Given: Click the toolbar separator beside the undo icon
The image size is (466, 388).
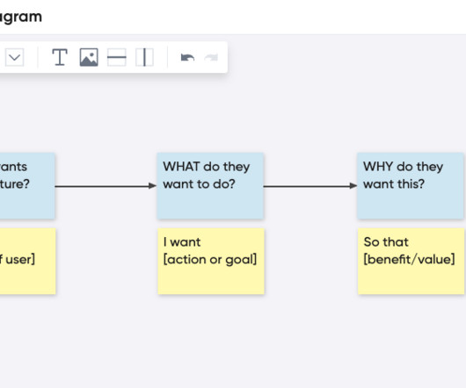Looking at the screenshot, I should click(167, 57).
